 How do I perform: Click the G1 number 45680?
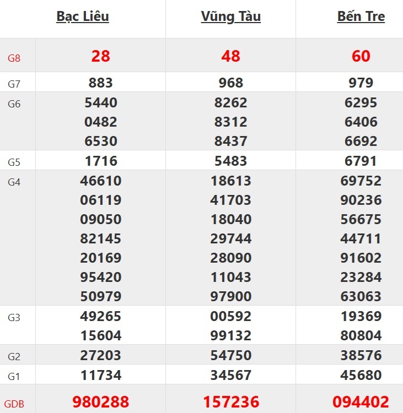(361, 376)
